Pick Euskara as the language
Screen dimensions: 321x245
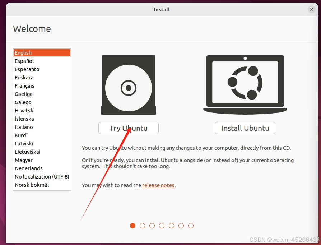coord(42,78)
